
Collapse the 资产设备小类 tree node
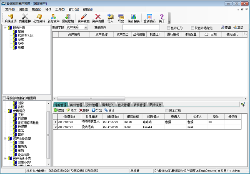[x=5, y=158]
